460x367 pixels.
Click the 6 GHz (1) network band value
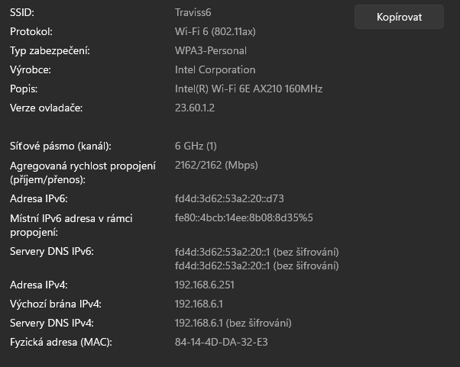196,146
